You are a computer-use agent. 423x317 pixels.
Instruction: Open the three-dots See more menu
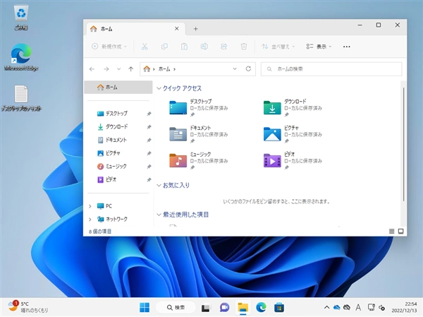click(347, 47)
